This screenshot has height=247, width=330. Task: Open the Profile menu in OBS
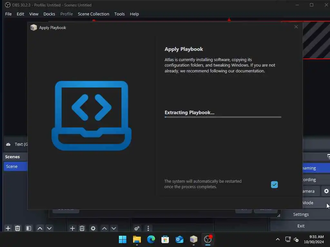(66, 14)
